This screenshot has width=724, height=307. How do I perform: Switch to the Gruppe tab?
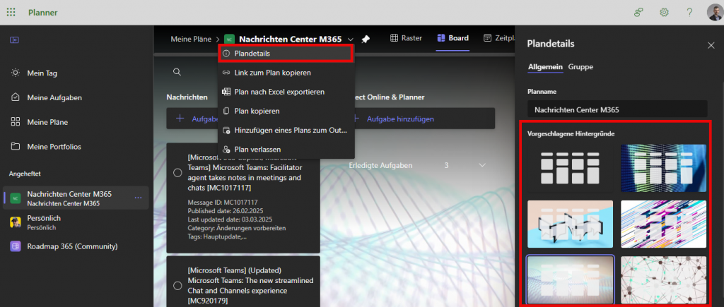(x=580, y=67)
